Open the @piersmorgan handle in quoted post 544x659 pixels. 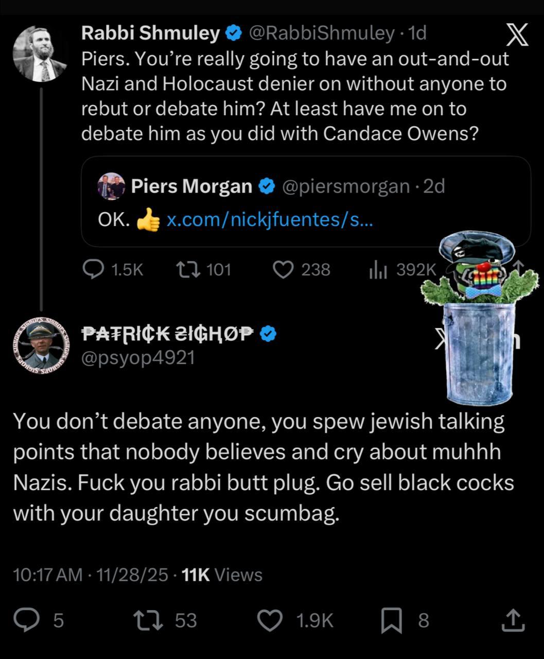pyautogui.click(x=346, y=186)
